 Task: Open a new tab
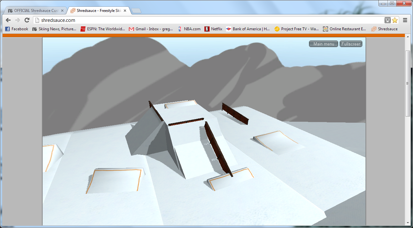point(136,11)
